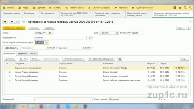This screenshot has width=194, height=109.
Task: Click the Комментарий input field
Action: coord(63,99)
